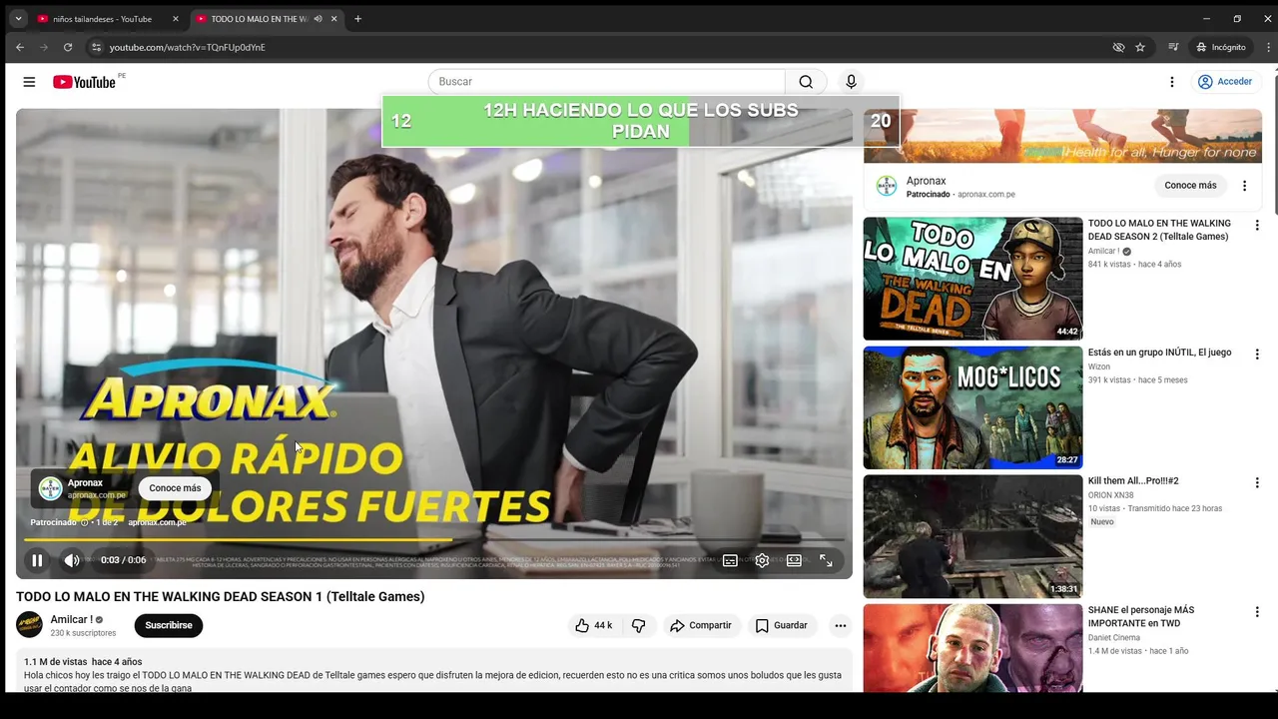Open media controls icon in toolbar

pos(1174,47)
